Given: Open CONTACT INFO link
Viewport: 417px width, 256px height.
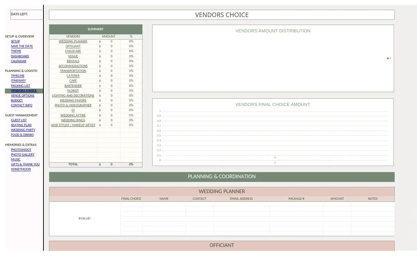Looking at the screenshot, I should [x=22, y=105].
